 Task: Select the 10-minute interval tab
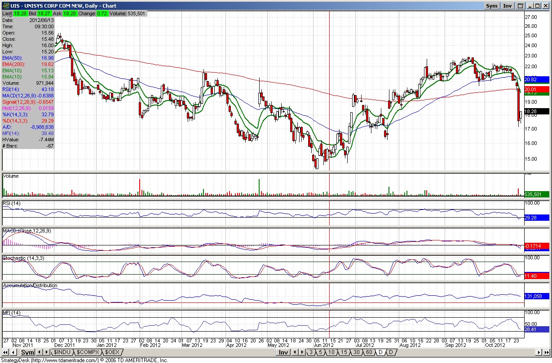tap(331, 353)
